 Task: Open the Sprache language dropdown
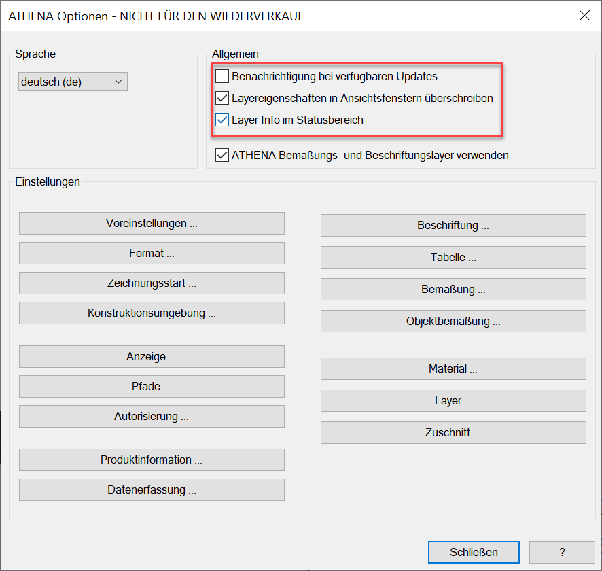pyautogui.click(x=73, y=82)
